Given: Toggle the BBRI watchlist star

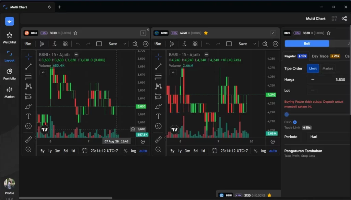Looking at the screenshot, I should pos(269,195).
